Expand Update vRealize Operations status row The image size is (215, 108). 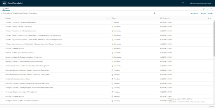pos(2,79)
